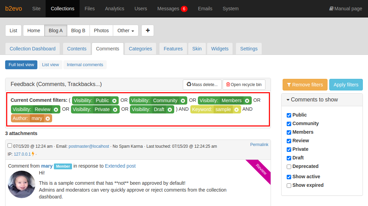Switch to List view
The width and height of the screenshot is (368, 206).
[50, 65]
